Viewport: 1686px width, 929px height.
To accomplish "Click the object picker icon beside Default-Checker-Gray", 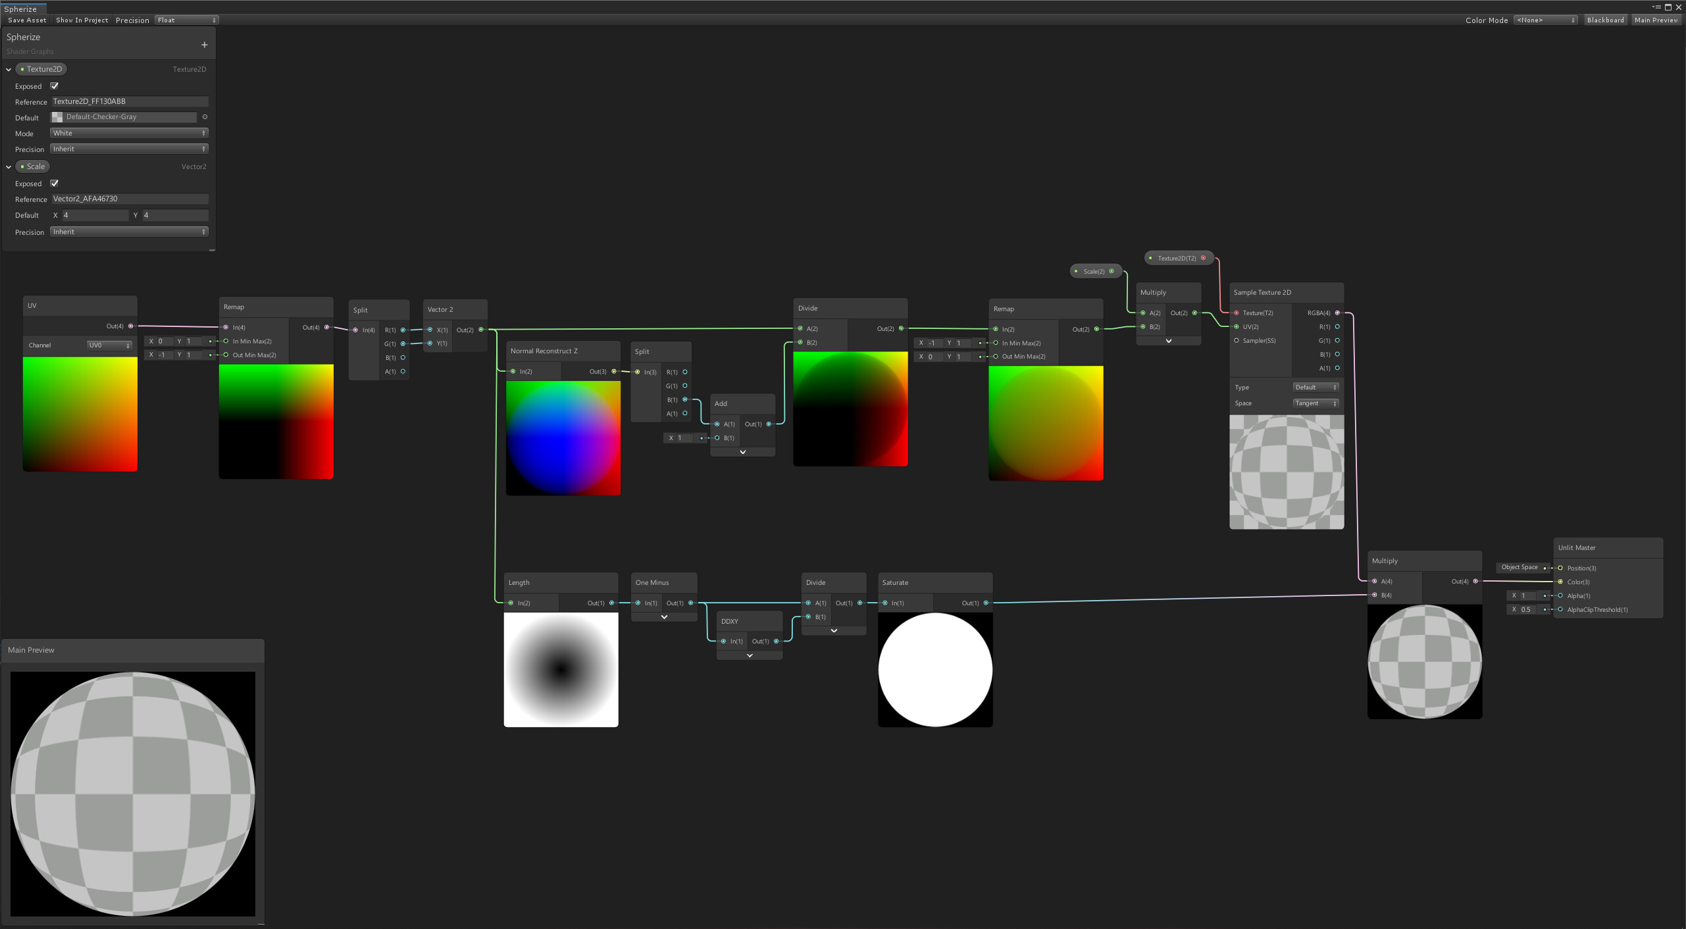I will (205, 116).
